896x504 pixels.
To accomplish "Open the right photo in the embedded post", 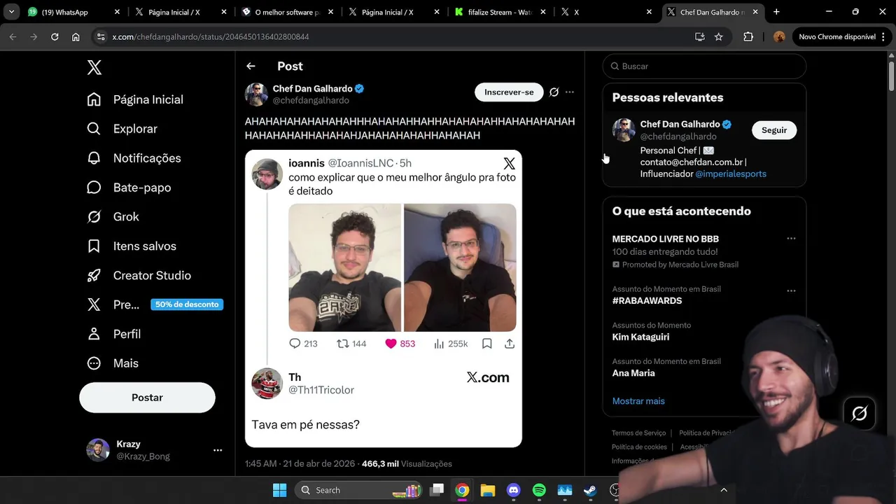I will pos(460,267).
